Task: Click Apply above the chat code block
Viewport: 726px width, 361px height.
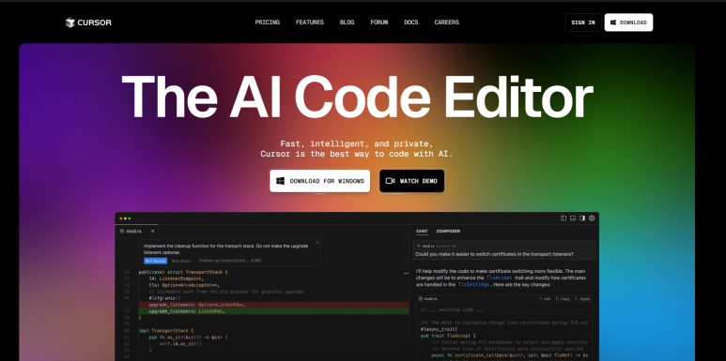Action: click(x=582, y=299)
